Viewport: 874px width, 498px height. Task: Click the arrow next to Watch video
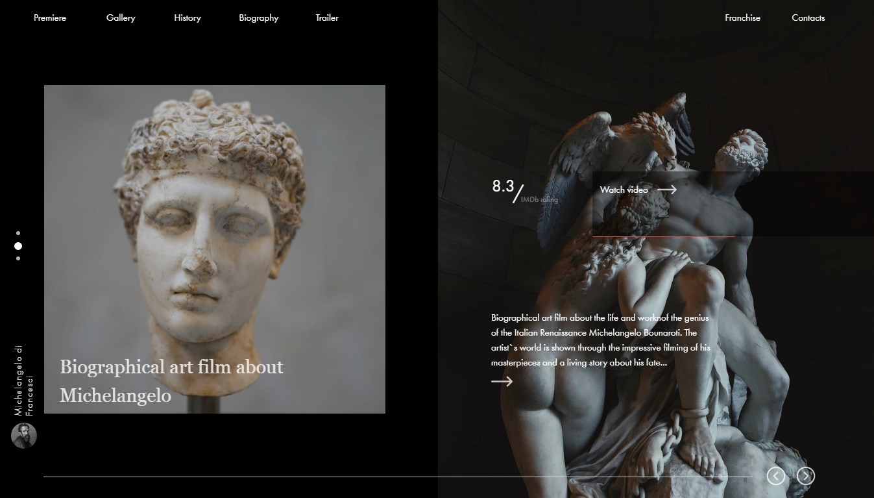click(667, 190)
